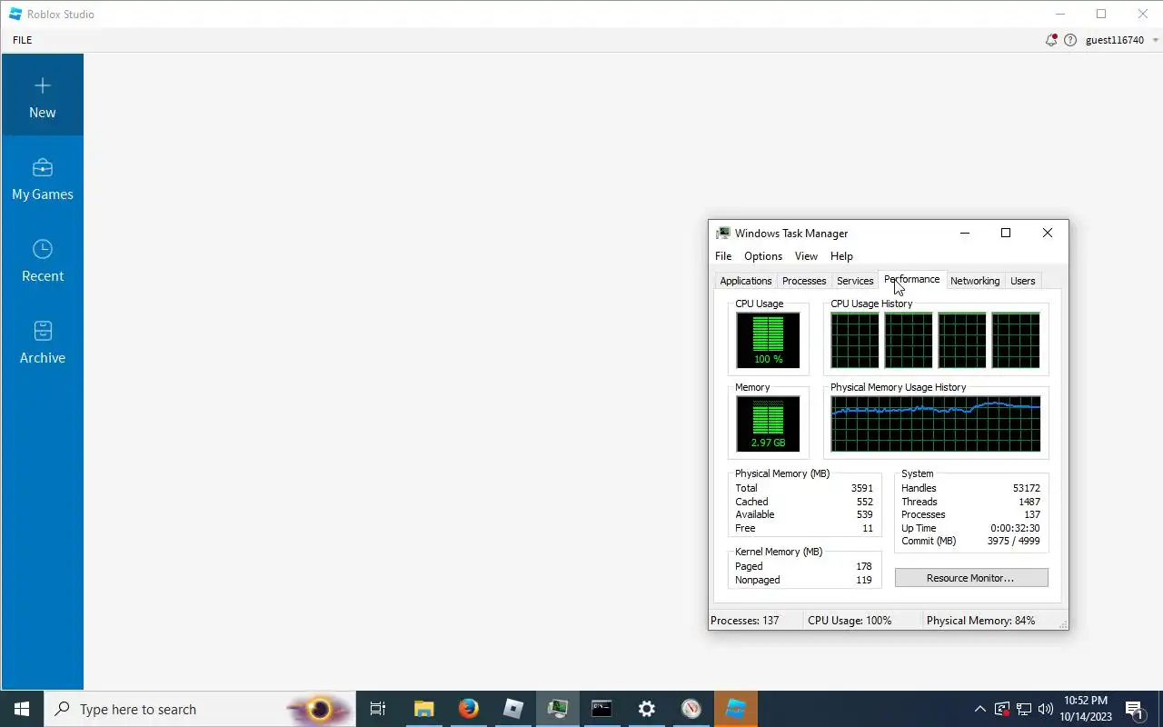
Task: Click the Processes: 137 status bar entry
Action: [745, 621]
